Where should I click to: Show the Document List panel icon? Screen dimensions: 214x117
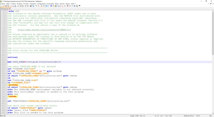click(58, 6)
